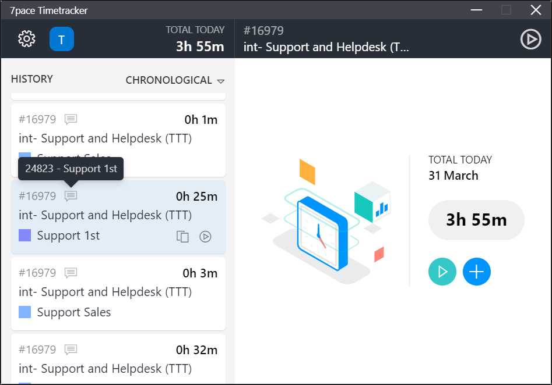Image resolution: width=552 pixels, height=385 pixels.
Task: Click the Support Sales activity label
Action: [x=74, y=312]
